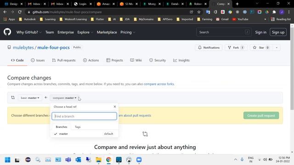Open Outlook from the taskbar
This screenshot has width=294, height=165.
point(79,160)
